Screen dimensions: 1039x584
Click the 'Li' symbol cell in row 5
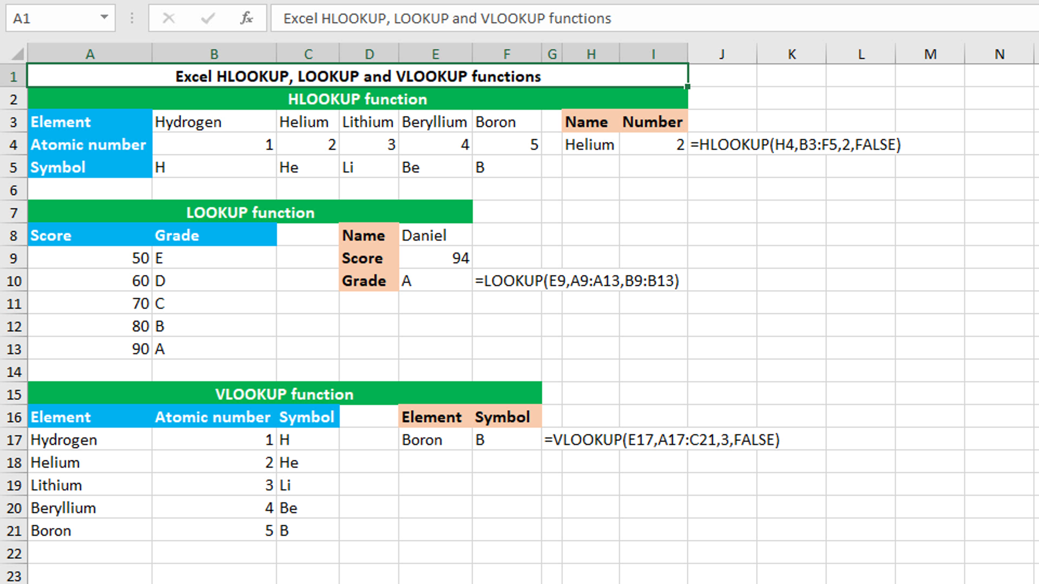369,167
